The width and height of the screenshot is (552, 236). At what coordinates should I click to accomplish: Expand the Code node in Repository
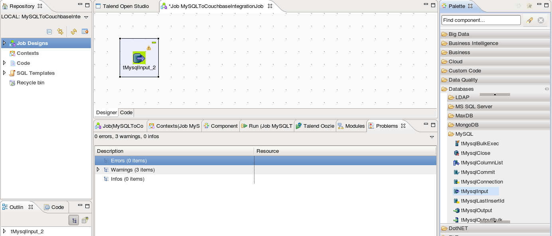coord(4,63)
